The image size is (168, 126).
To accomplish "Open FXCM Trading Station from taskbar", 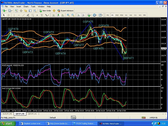I will coord(84,124).
